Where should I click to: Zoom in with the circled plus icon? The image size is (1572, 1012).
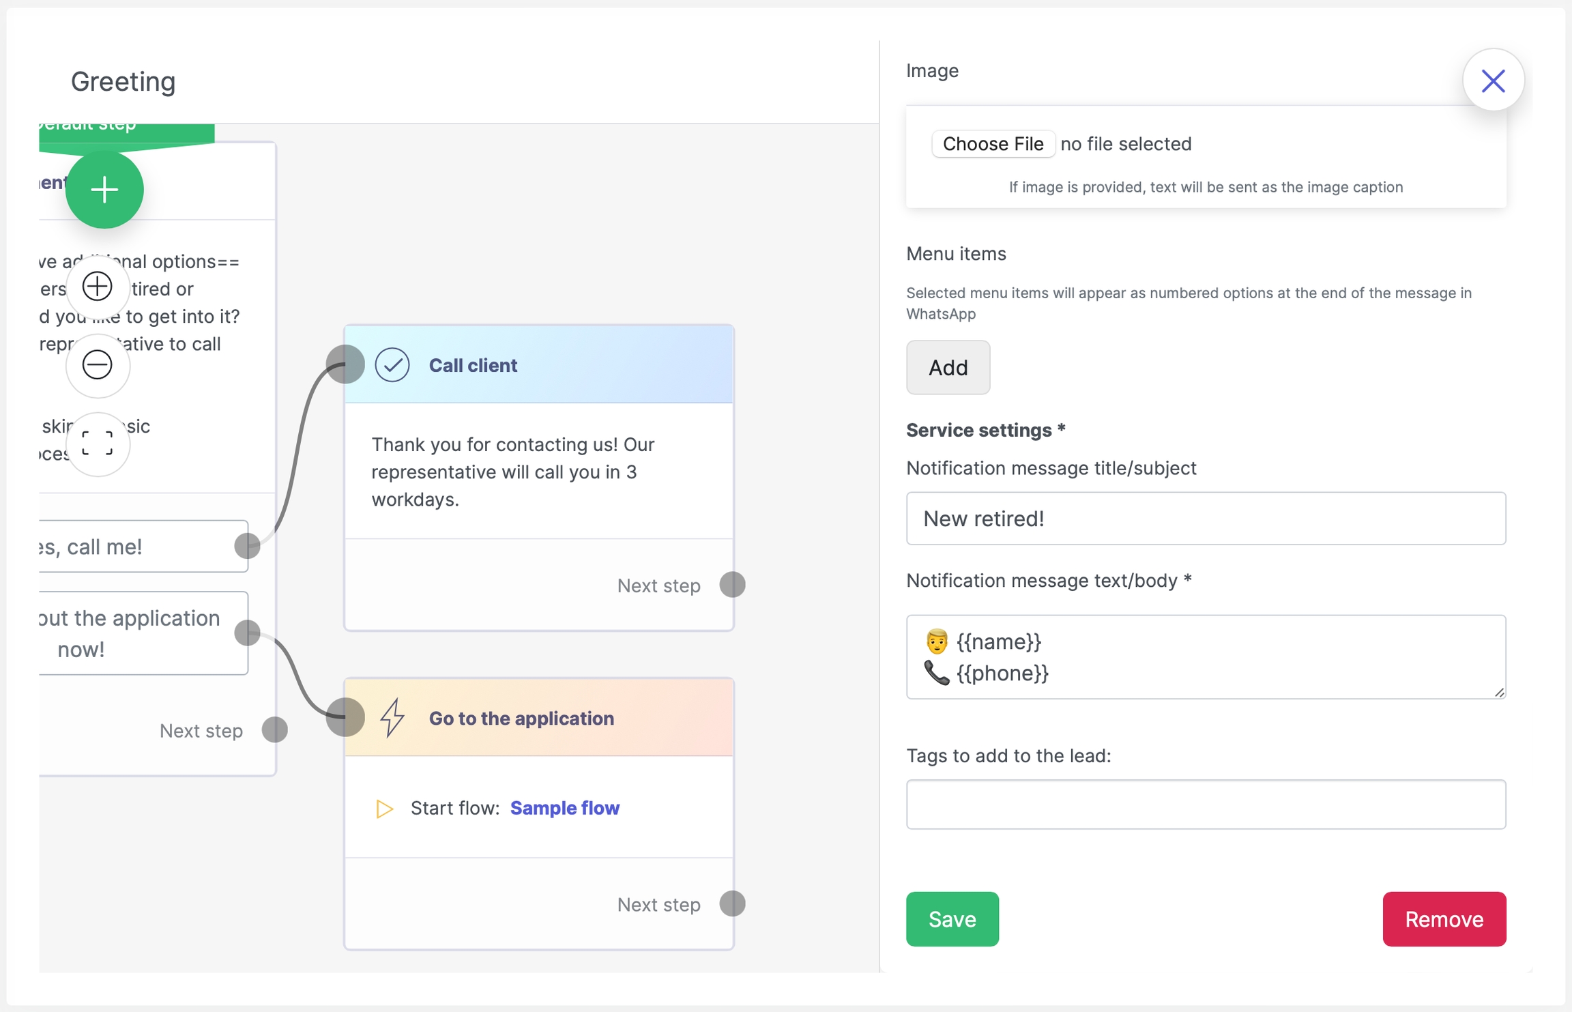coord(98,286)
